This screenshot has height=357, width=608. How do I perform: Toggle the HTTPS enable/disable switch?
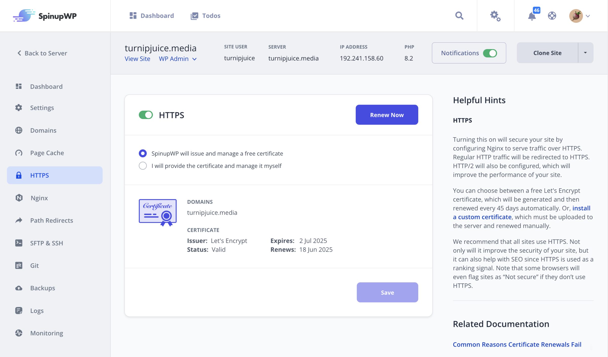click(146, 114)
